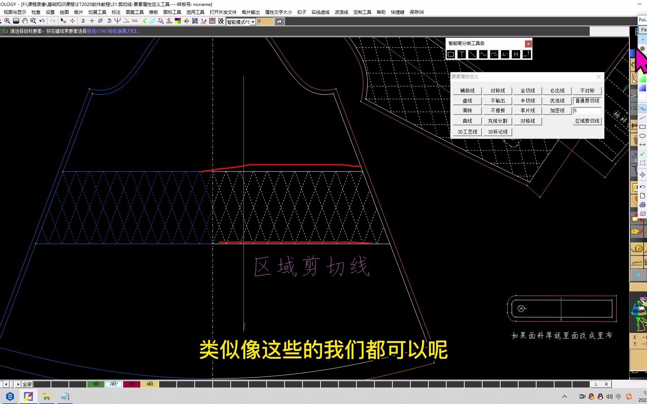
Task: Click the 全部 sizes button
Action: pos(27,384)
